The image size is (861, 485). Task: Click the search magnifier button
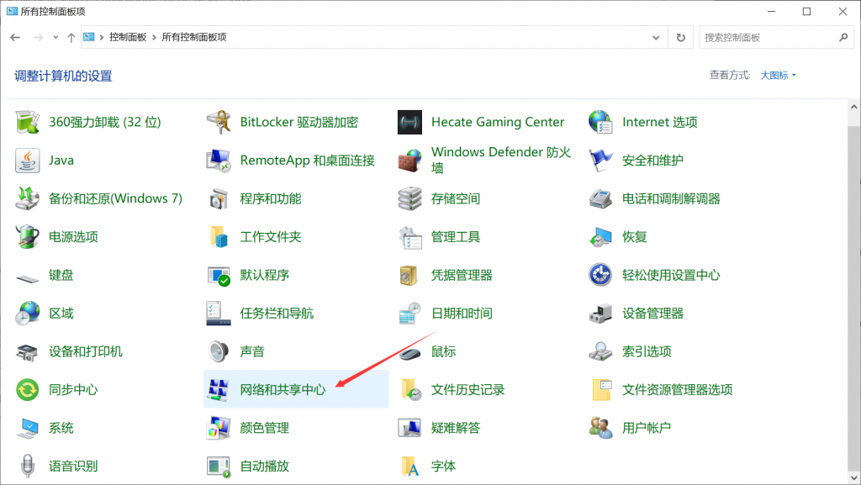843,37
